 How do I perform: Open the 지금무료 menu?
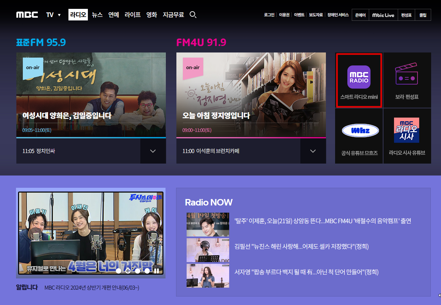coord(173,15)
